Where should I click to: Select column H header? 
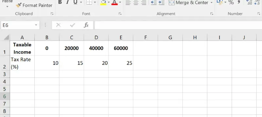(195, 38)
